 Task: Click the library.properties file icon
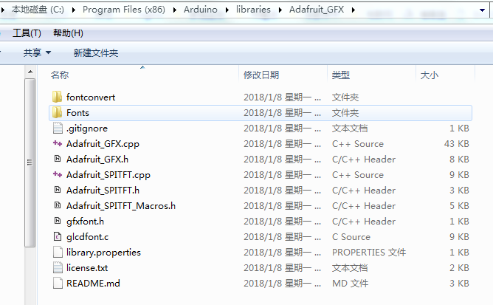point(58,252)
